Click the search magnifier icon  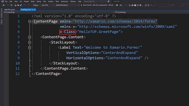(x=108, y=1)
